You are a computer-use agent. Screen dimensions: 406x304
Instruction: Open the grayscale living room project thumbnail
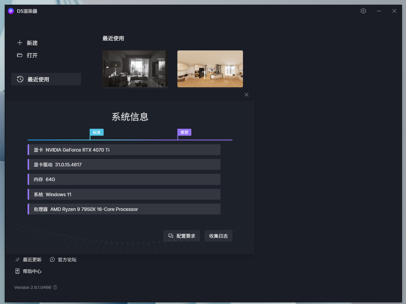(x=135, y=69)
